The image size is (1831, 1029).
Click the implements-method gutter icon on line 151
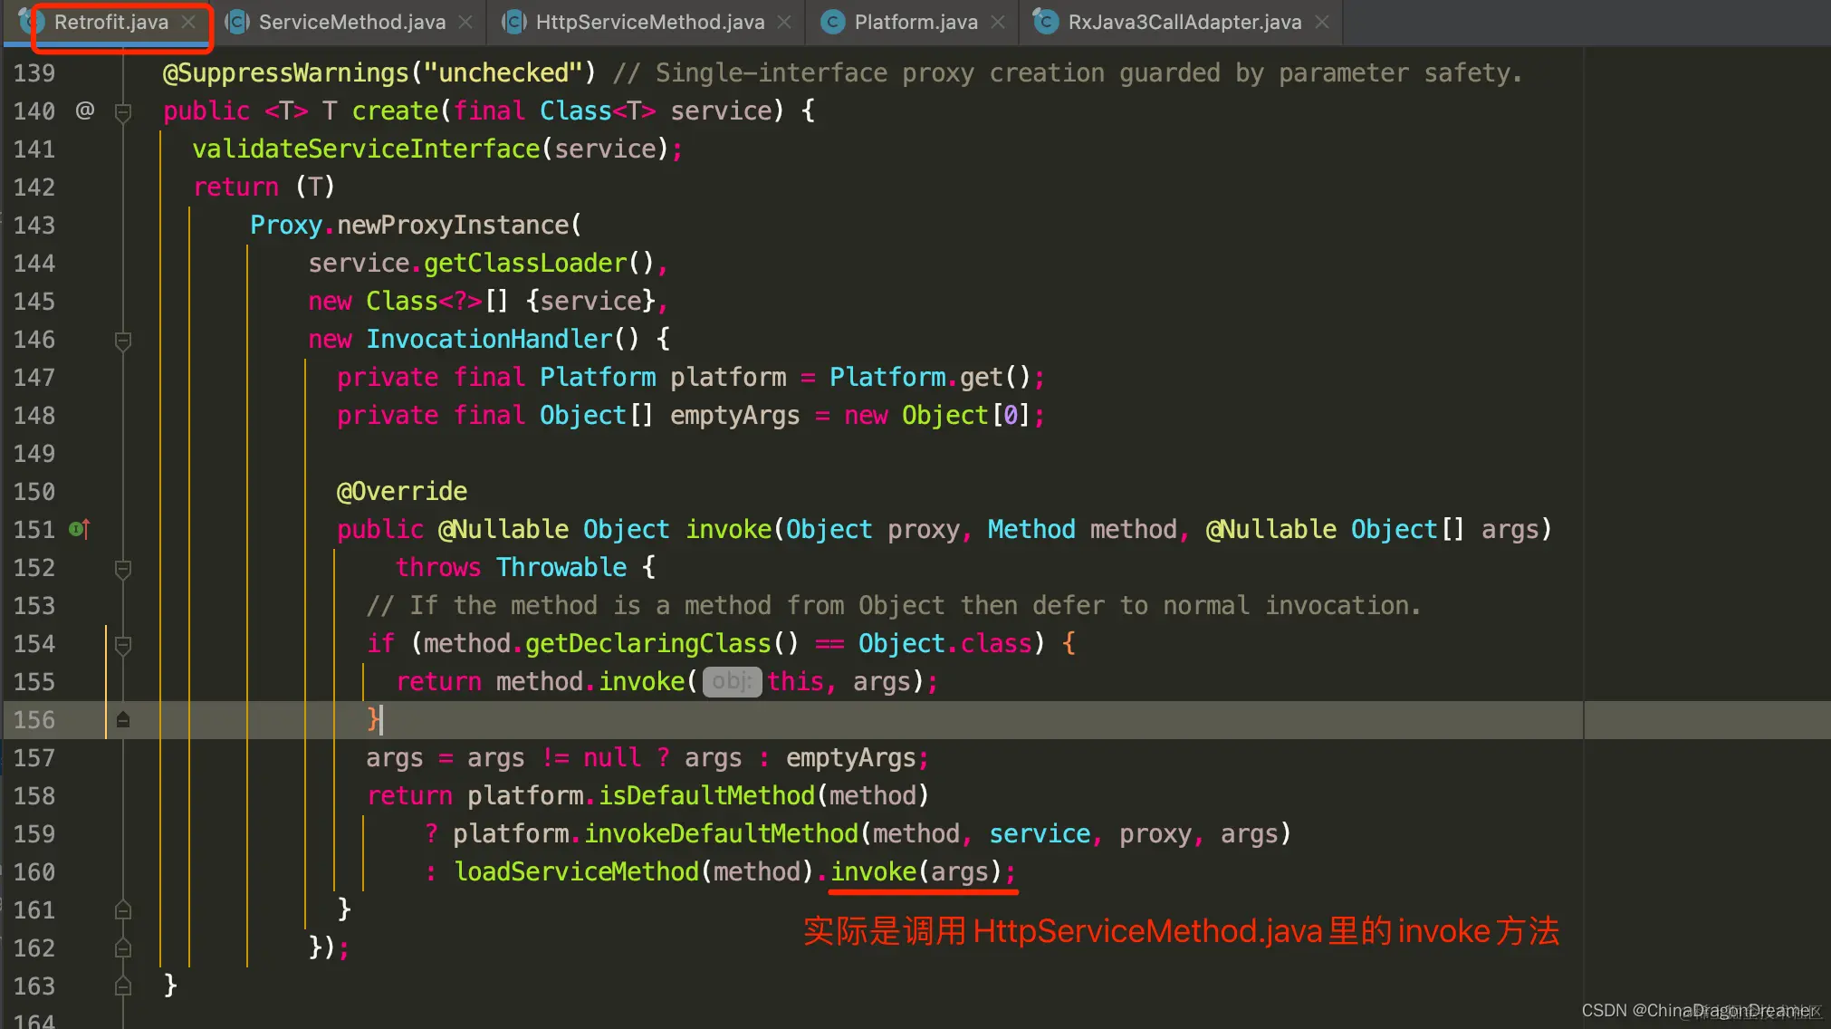tap(80, 529)
